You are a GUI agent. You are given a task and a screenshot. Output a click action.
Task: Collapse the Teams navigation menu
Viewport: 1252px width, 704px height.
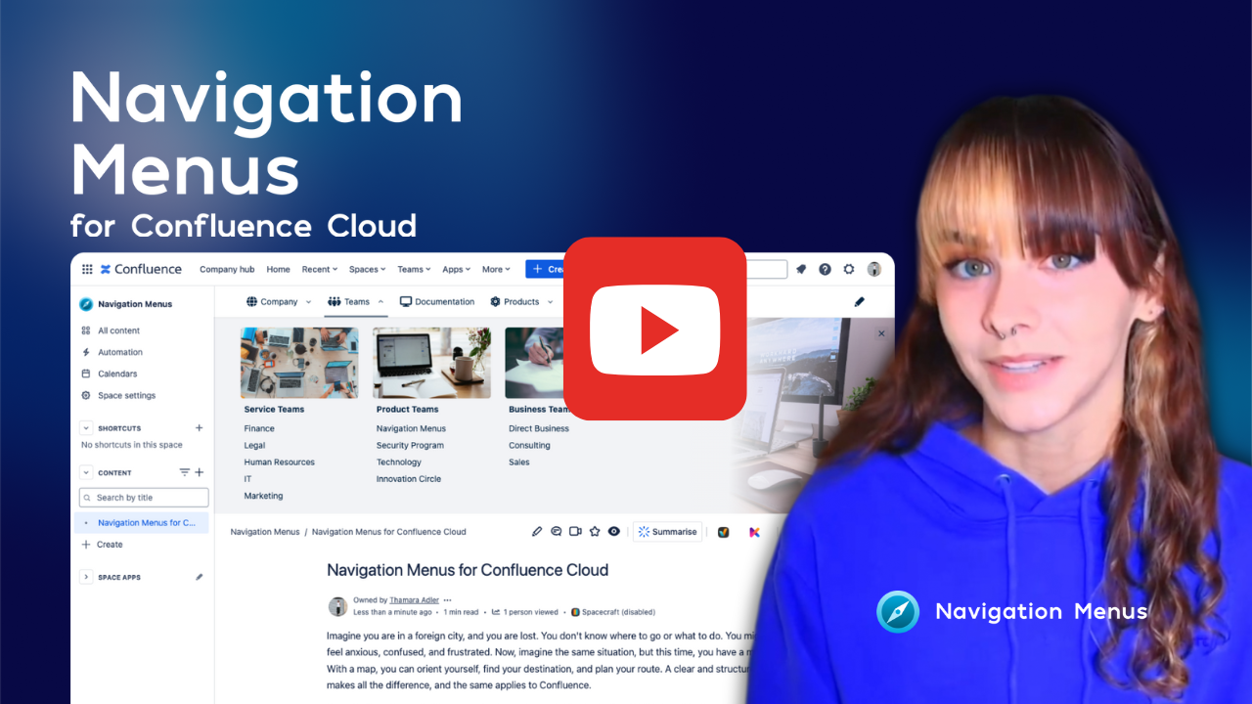click(356, 302)
